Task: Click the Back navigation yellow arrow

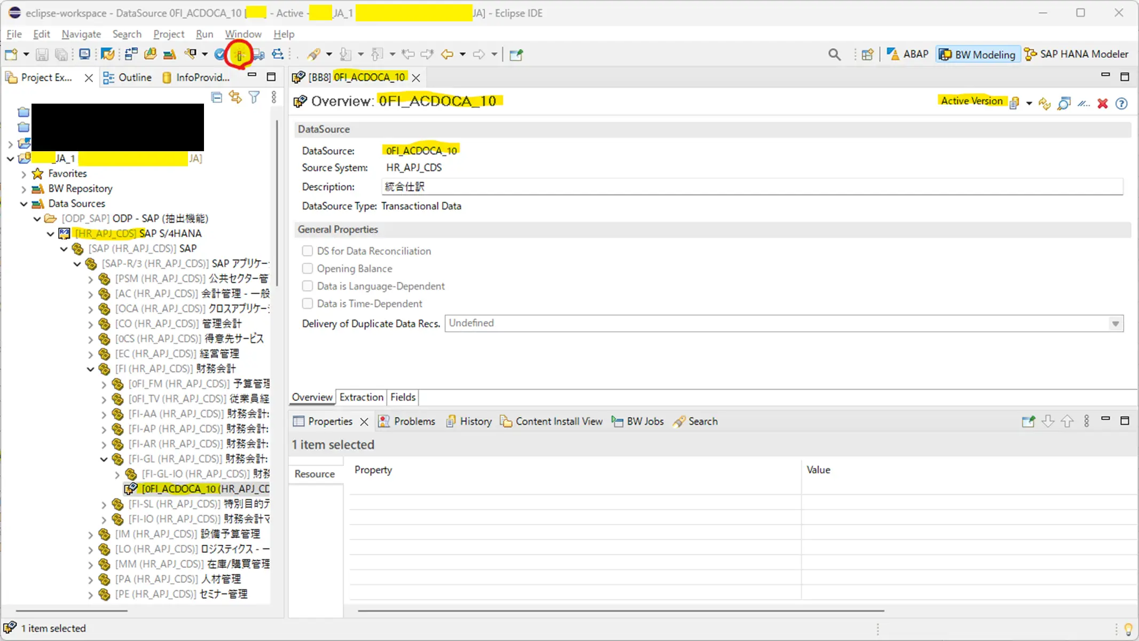Action: (x=447, y=54)
